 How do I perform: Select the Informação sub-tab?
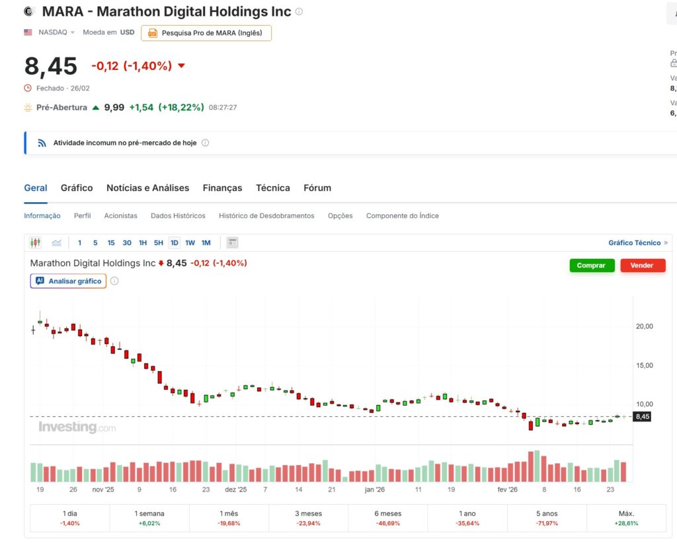42,215
